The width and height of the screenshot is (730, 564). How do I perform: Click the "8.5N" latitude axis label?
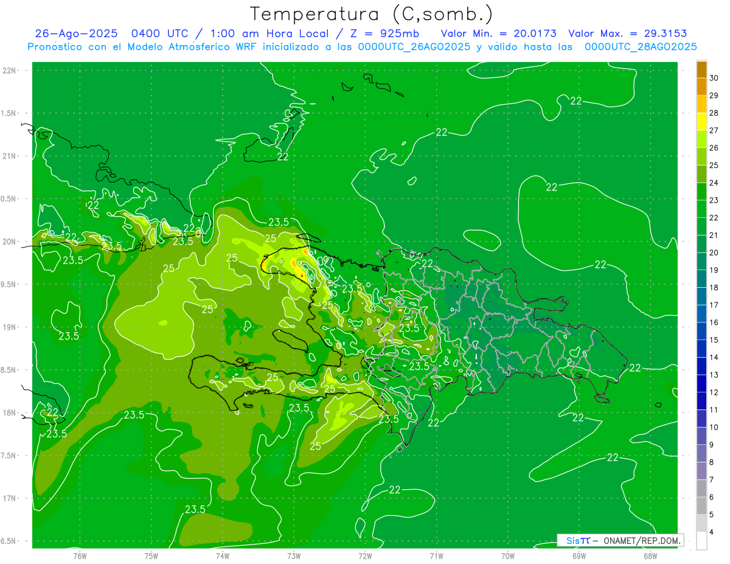coord(9,370)
